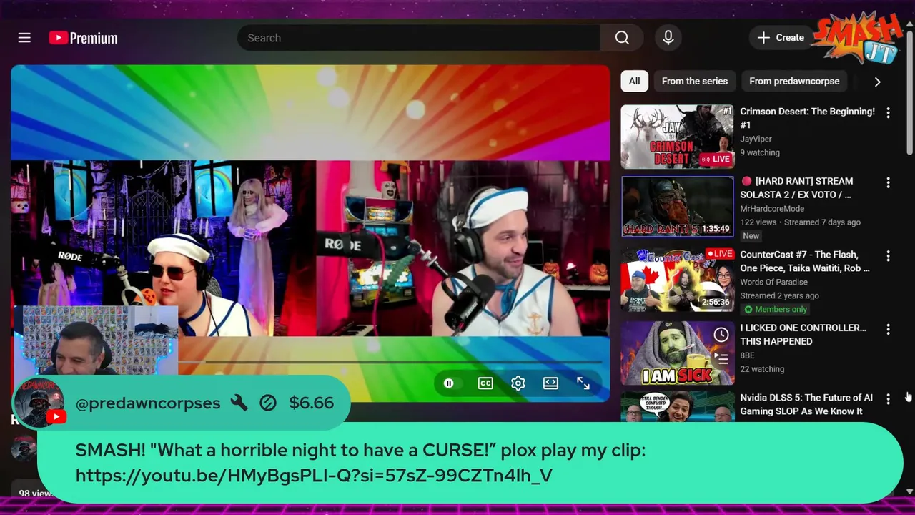Switch to theater mode
This screenshot has height=515, width=915.
[x=550, y=383]
